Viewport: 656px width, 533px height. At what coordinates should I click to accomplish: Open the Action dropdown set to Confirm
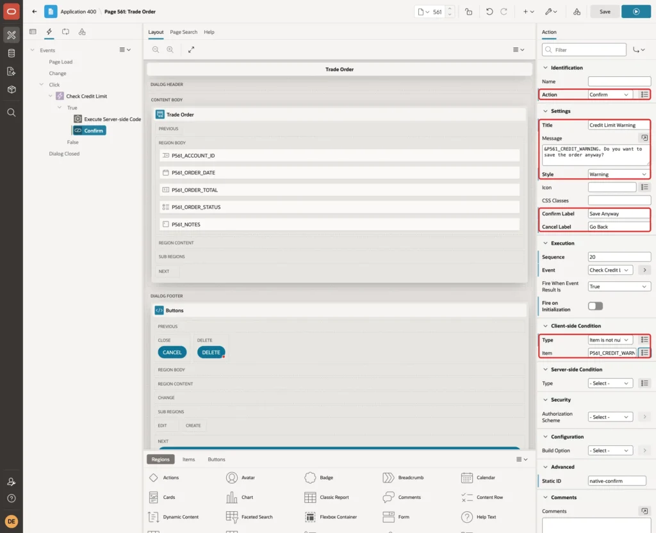point(610,95)
